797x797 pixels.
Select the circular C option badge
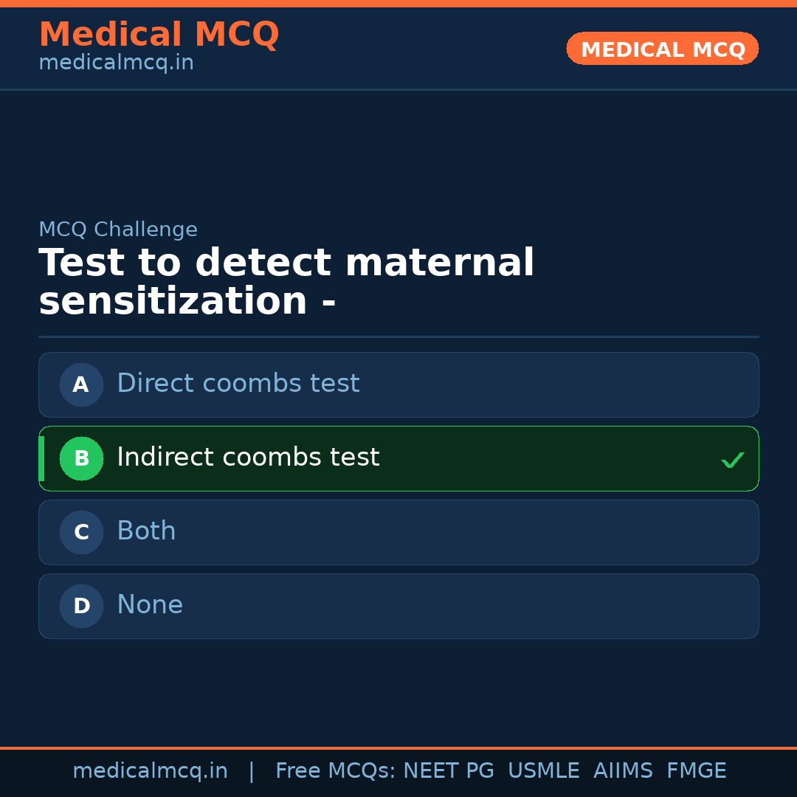(x=81, y=532)
